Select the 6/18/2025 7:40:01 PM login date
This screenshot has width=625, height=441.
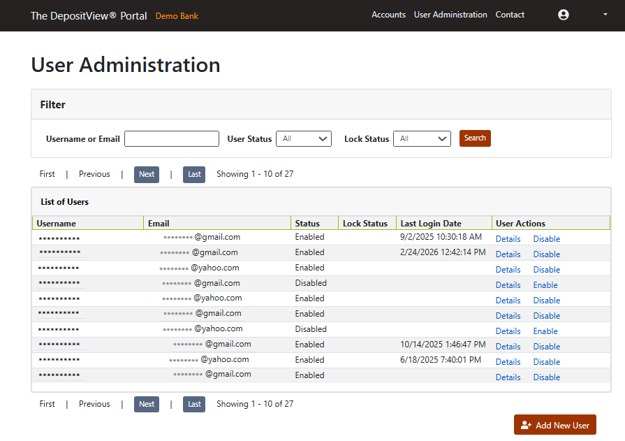[441, 360]
